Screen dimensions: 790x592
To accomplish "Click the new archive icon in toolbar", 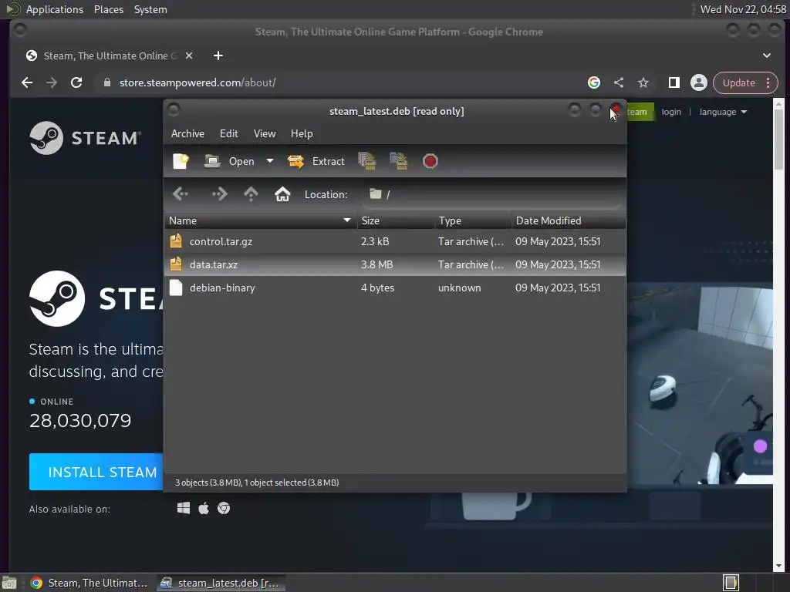I will coord(181,161).
